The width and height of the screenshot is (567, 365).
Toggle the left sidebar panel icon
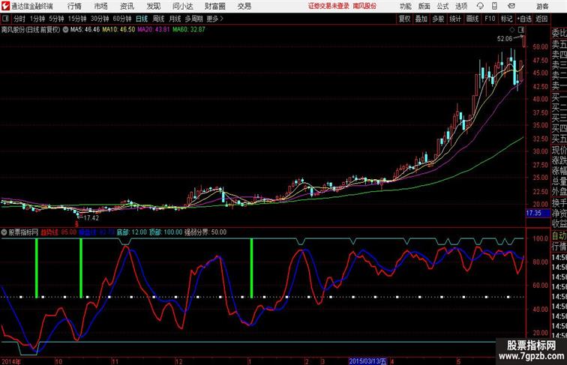point(5,19)
